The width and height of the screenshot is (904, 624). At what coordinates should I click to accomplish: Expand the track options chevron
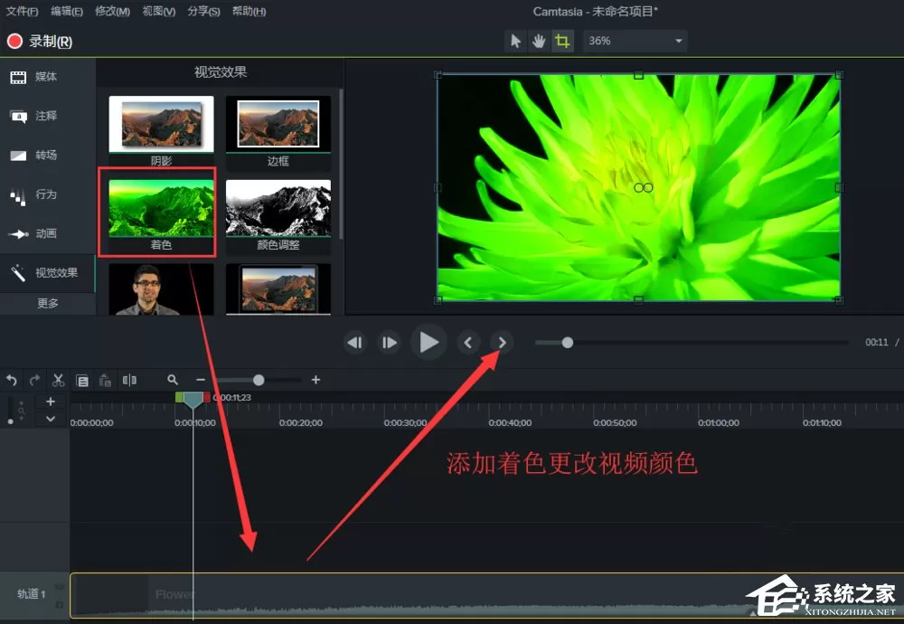(51, 419)
